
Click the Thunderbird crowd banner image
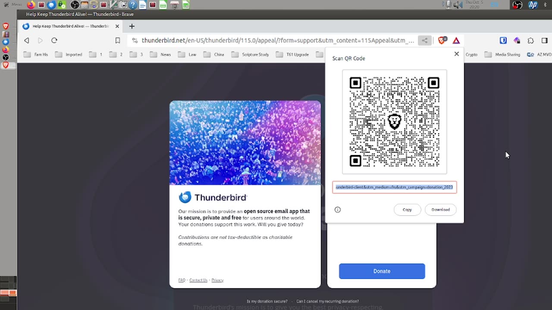click(x=245, y=143)
